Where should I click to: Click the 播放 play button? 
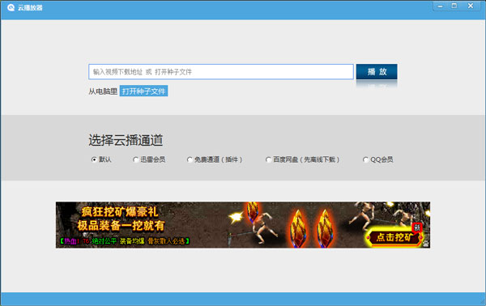[377, 72]
